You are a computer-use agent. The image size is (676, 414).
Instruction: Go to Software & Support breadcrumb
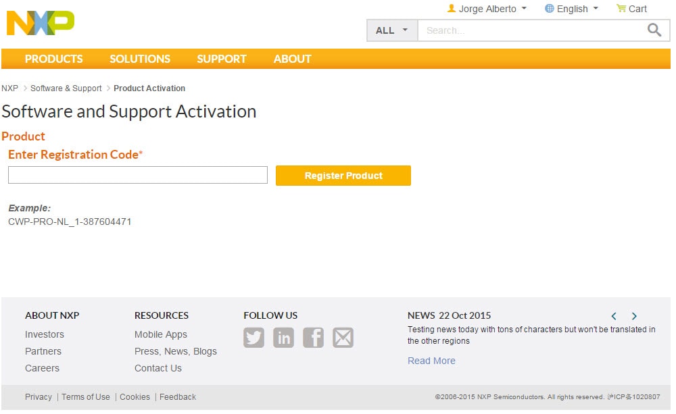point(66,88)
